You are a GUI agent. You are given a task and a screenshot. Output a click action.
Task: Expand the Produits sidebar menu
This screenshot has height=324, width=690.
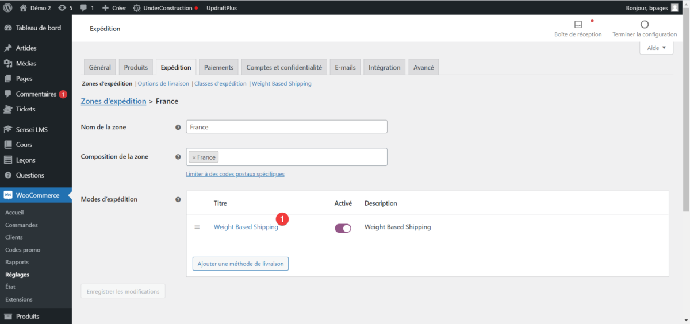tap(28, 316)
